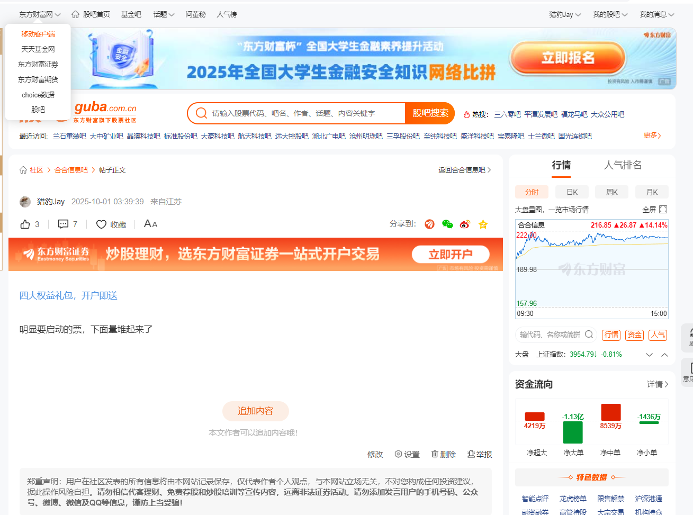Screen dimensions: 693x515
Task: Toggle the 人气 search filter tag
Action: (x=658, y=335)
